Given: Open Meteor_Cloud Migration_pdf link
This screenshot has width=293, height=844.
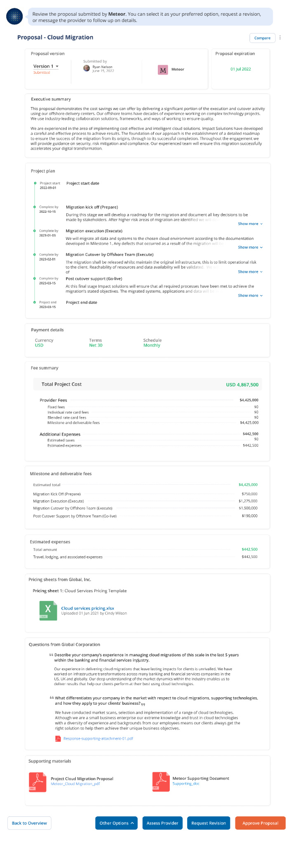Looking at the screenshot, I should pos(75,784).
